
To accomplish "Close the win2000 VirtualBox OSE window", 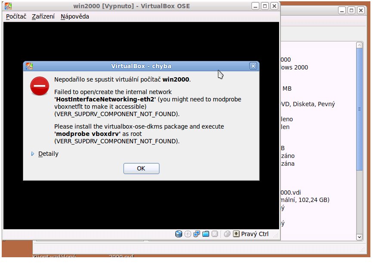I will pos(274,6).
